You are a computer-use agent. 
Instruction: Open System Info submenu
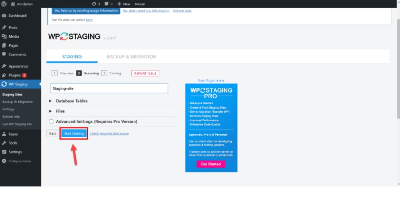[x=11, y=117]
